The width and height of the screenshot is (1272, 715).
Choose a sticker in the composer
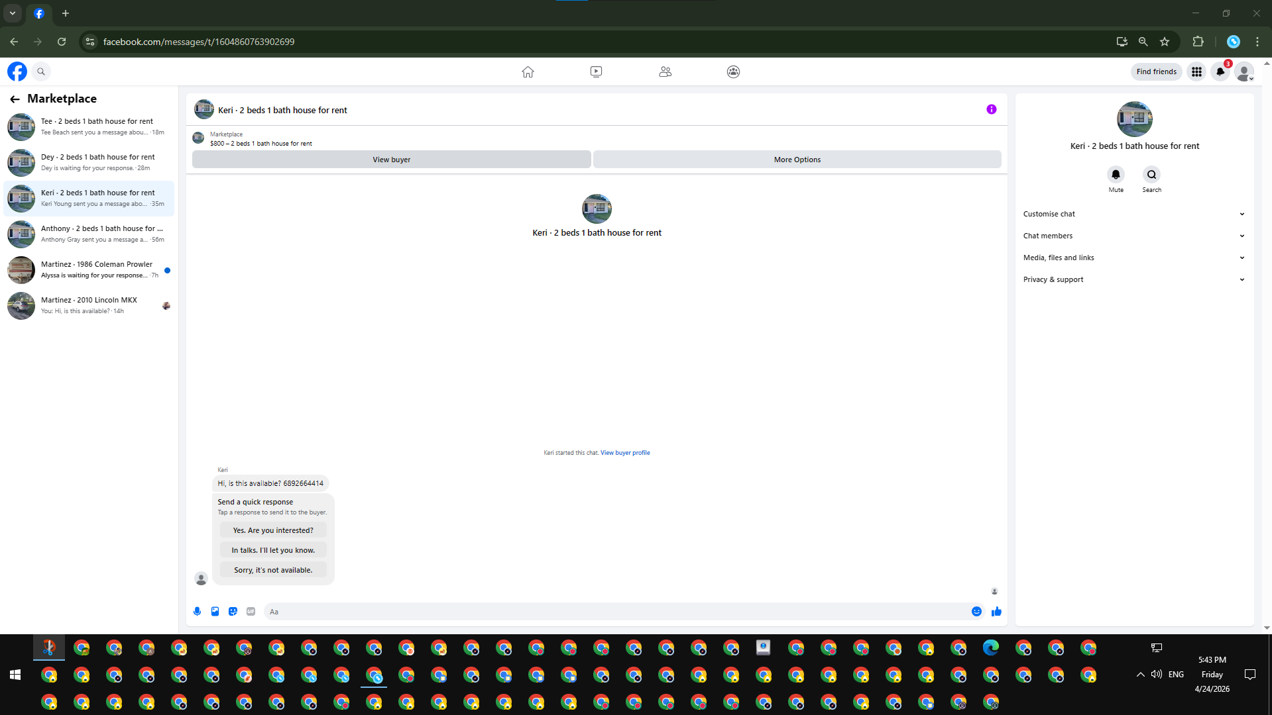(233, 612)
